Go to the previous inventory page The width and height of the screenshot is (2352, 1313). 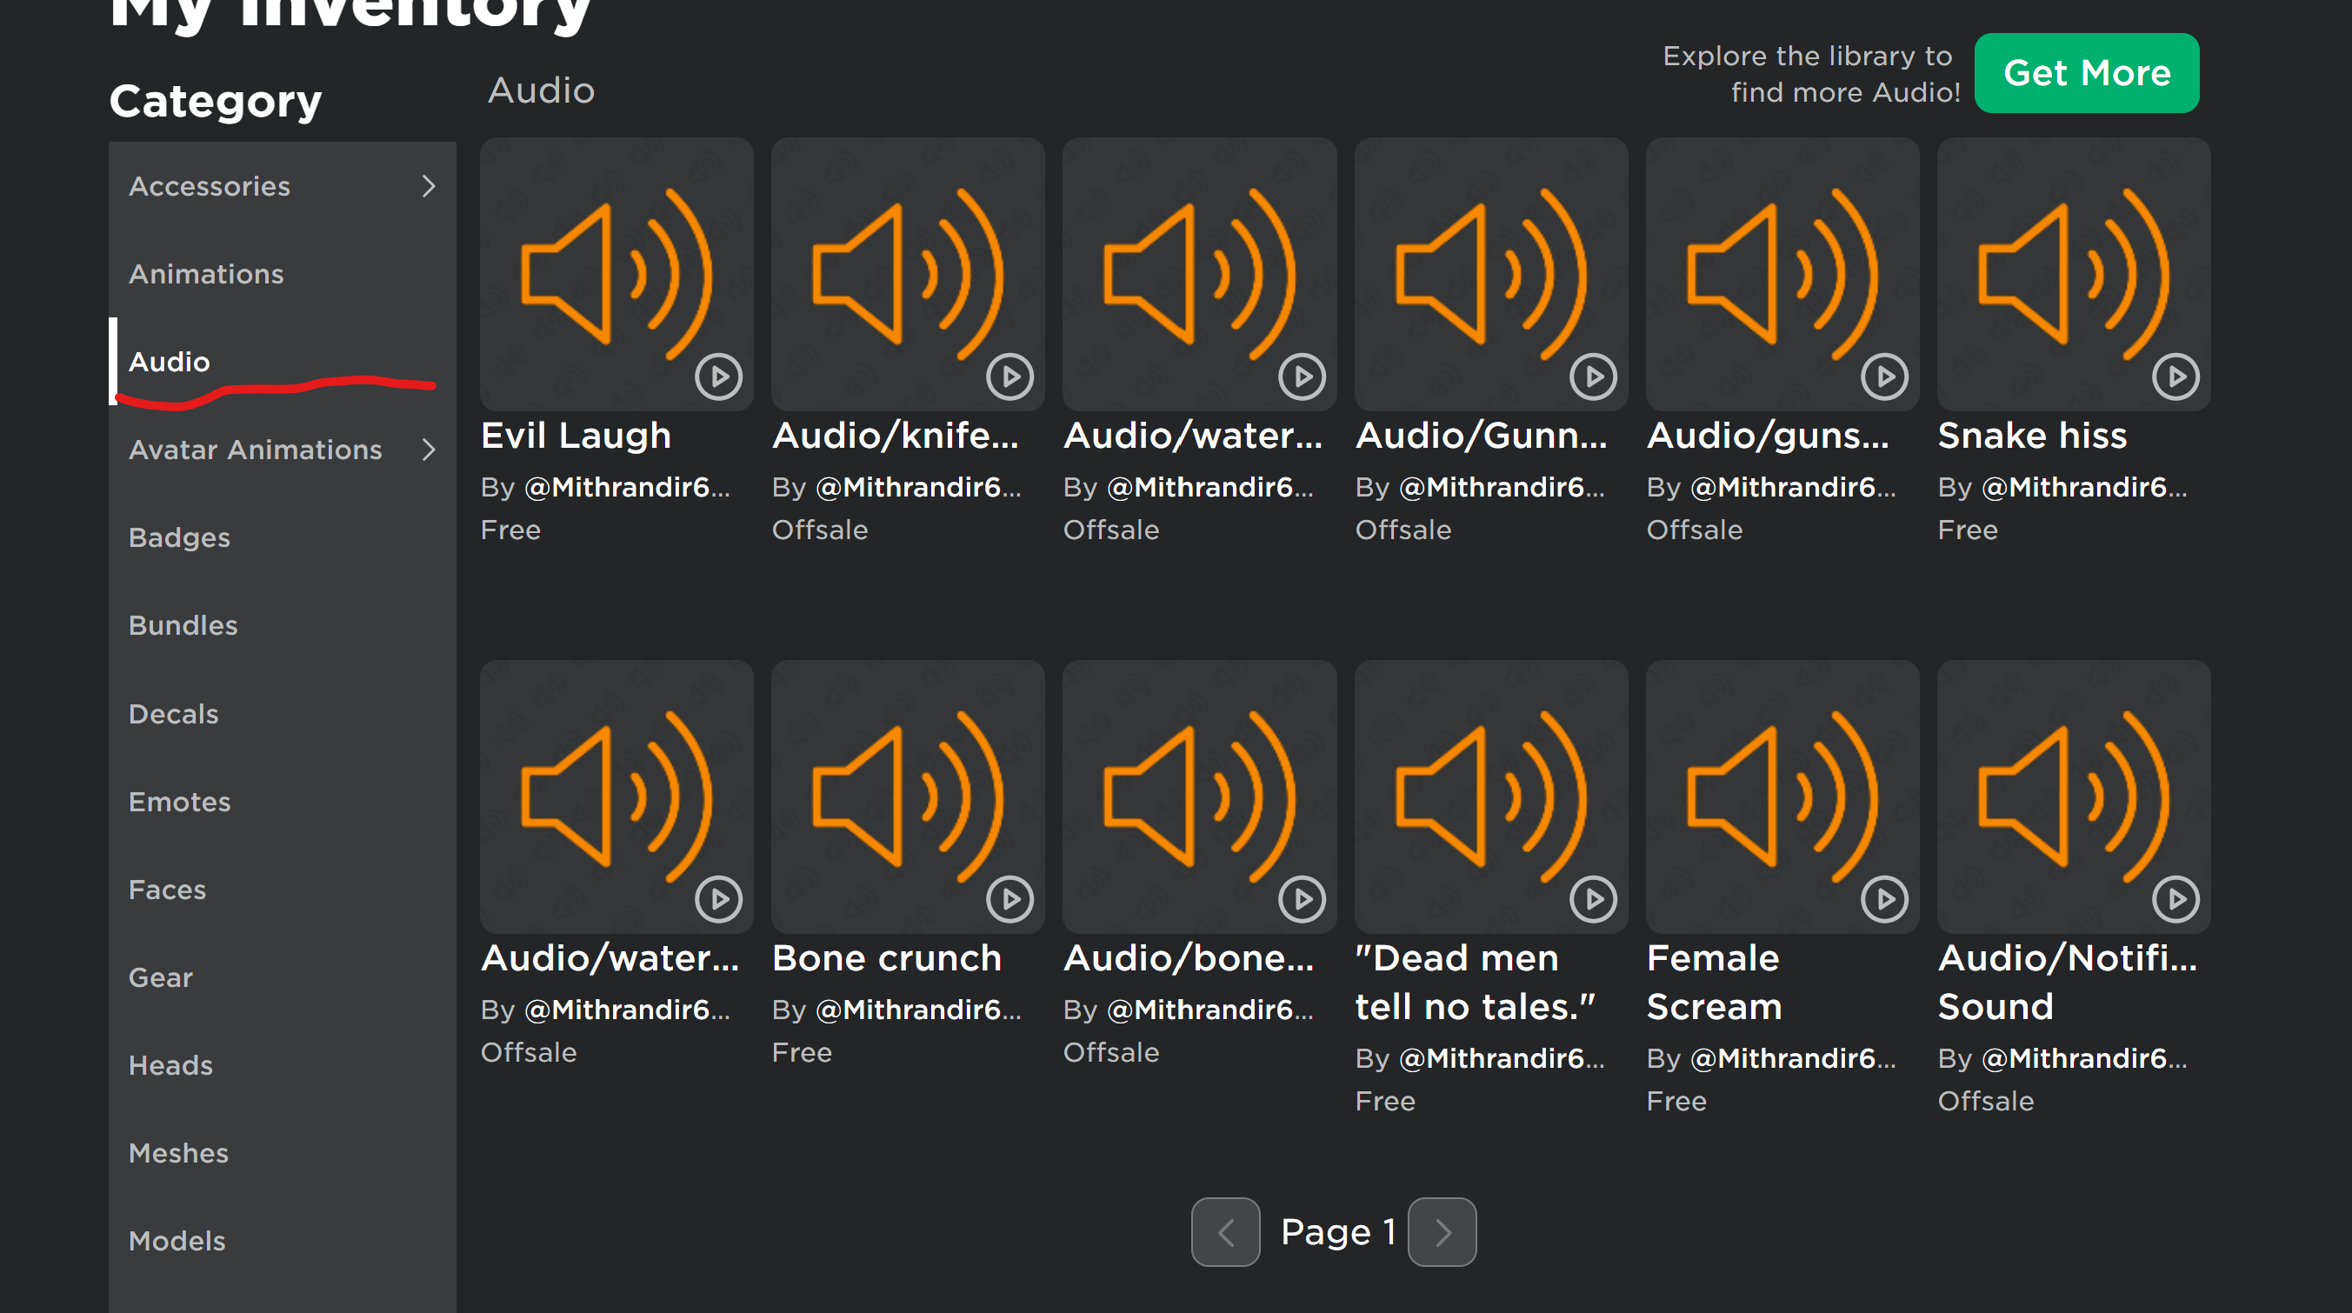[1225, 1232]
